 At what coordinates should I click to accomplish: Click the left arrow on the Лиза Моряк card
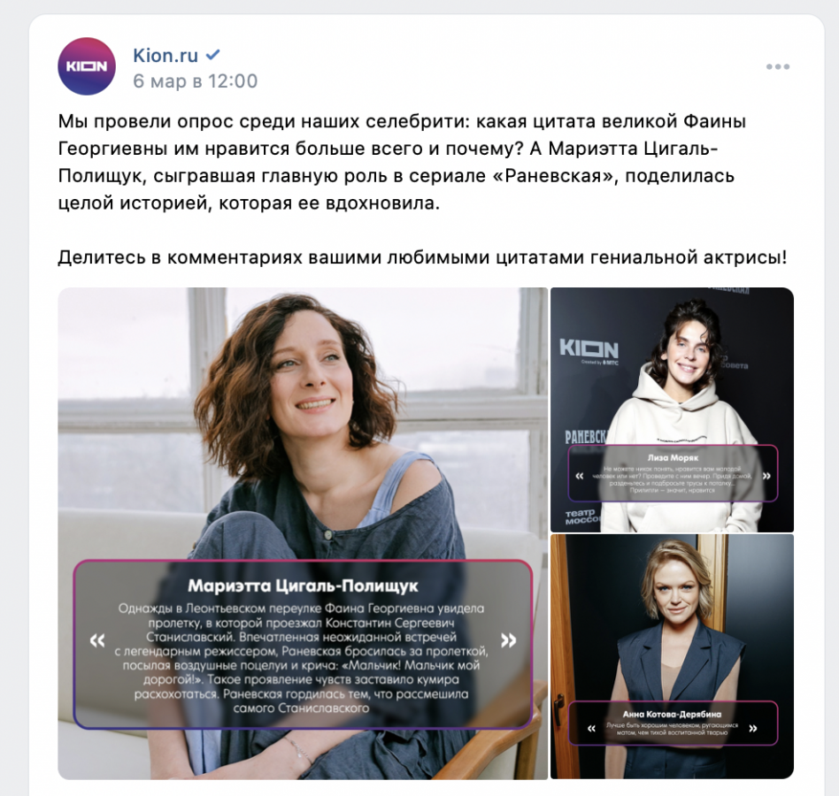pyautogui.click(x=579, y=475)
